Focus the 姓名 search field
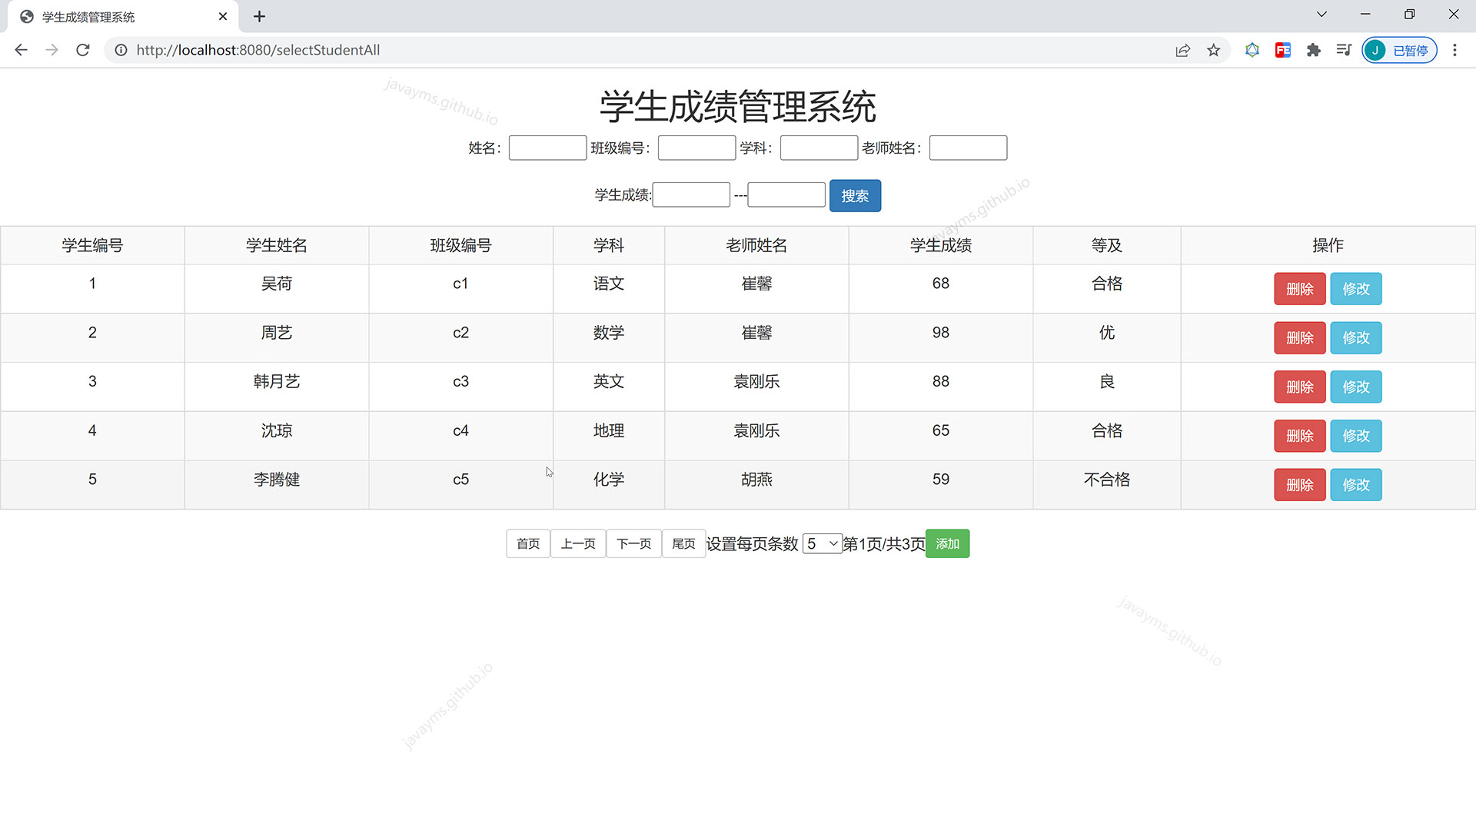The image size is (1476, 830). [547, 148]
